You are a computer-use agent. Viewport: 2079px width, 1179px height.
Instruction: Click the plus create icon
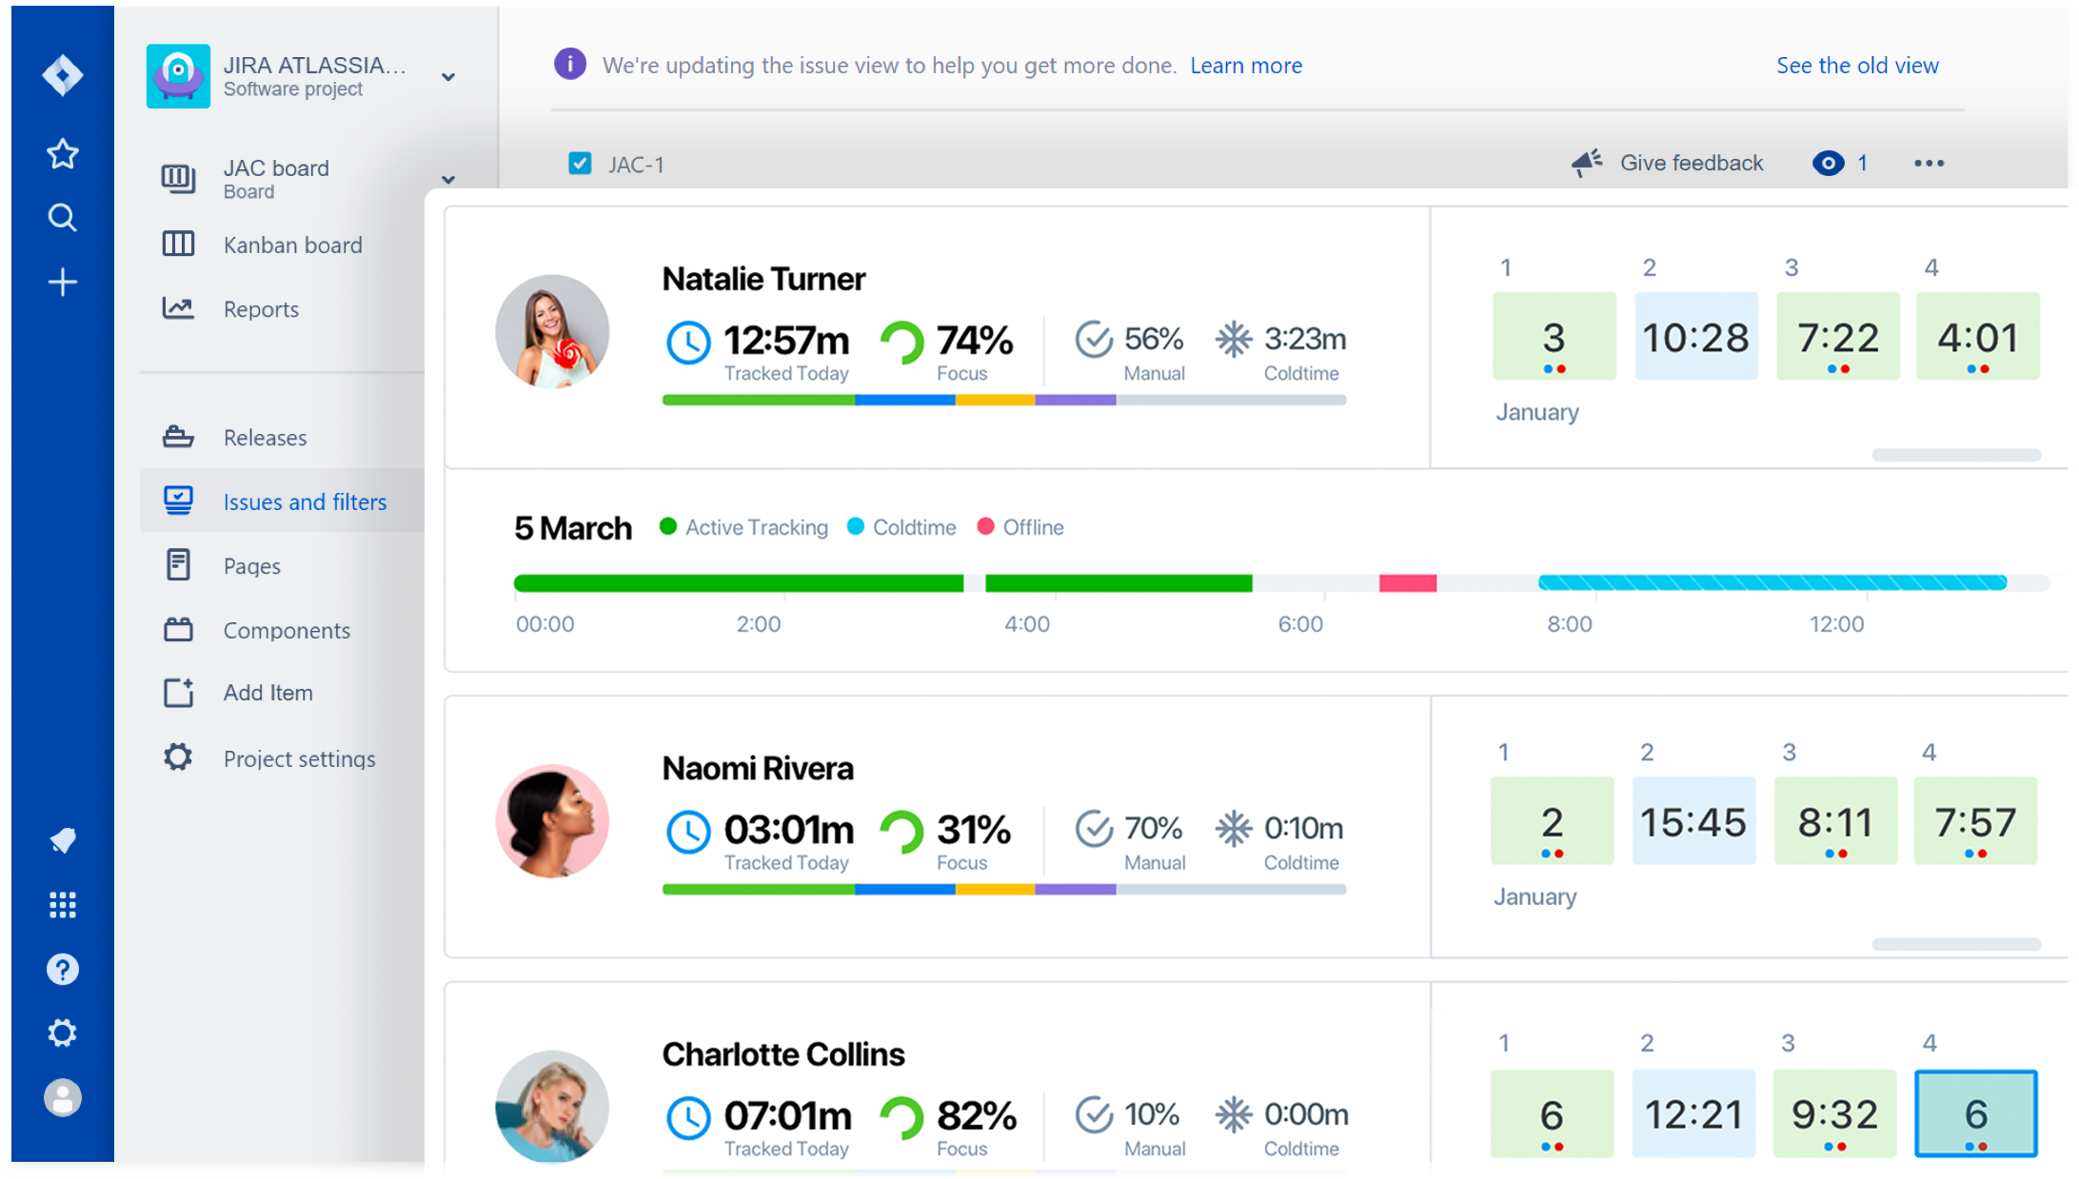pyautogui.click(x=63, y=283)
